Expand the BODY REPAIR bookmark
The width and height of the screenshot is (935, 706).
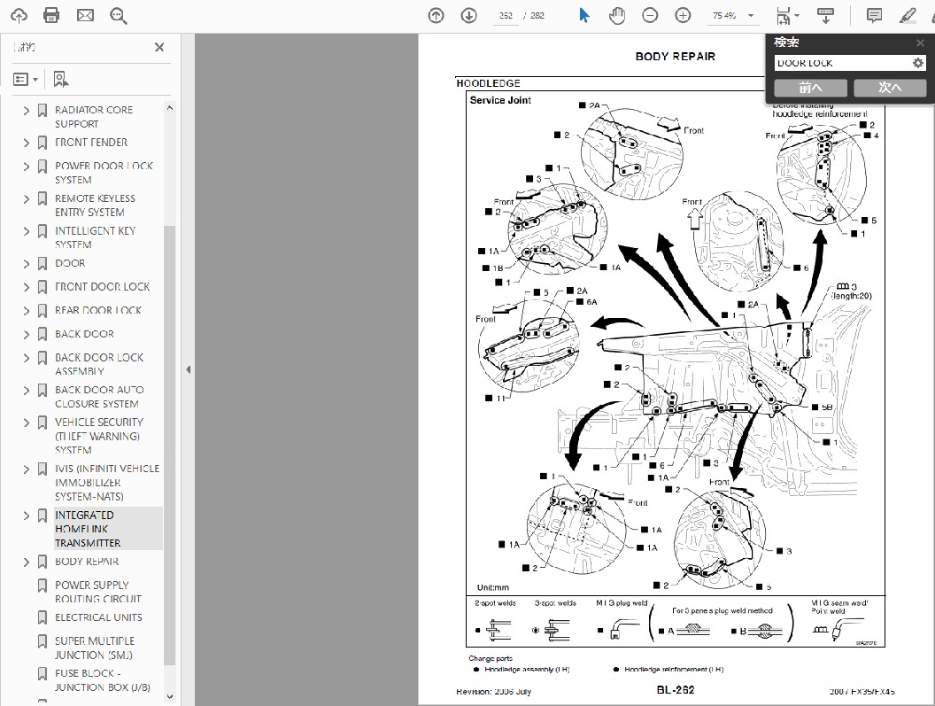tap(26, 562)
